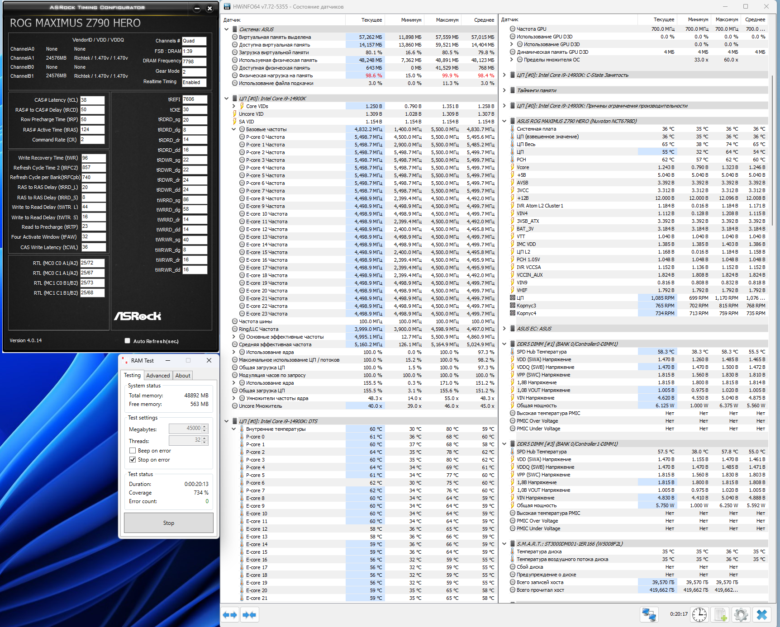
Task: Select the Динамическая память GPU D3D row
Action: coord(638,52)
